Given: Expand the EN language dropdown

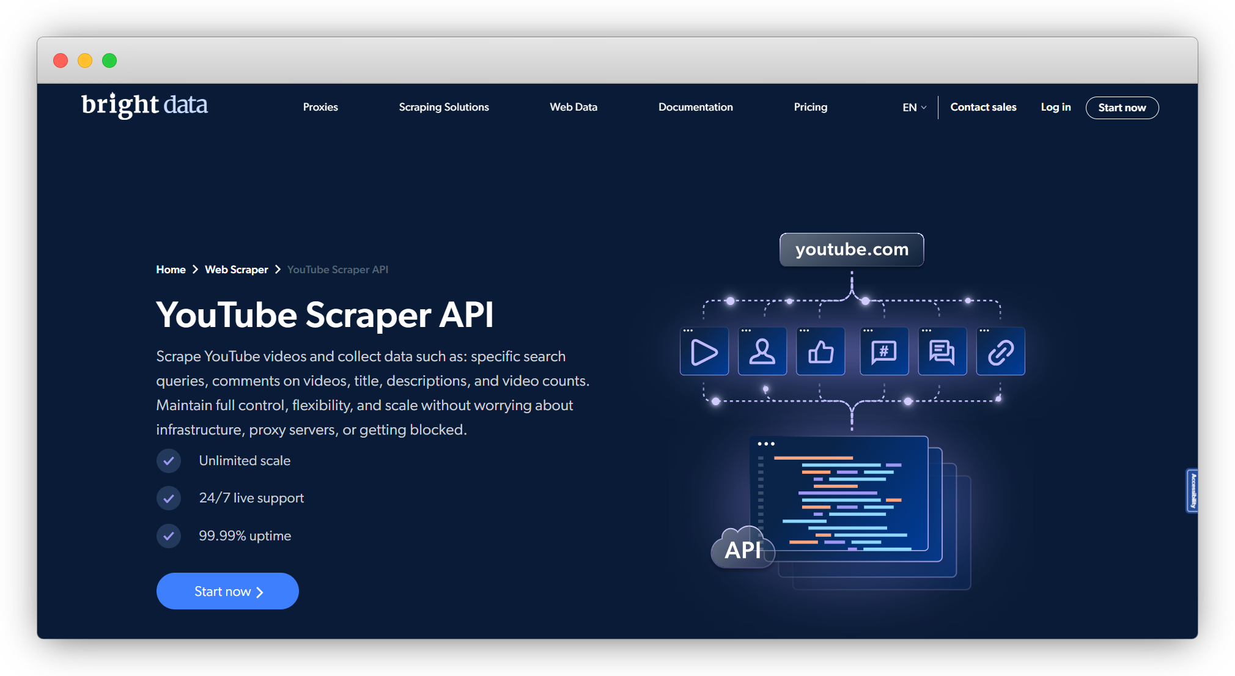Looking at the screenshot, I should click(915, 108).
